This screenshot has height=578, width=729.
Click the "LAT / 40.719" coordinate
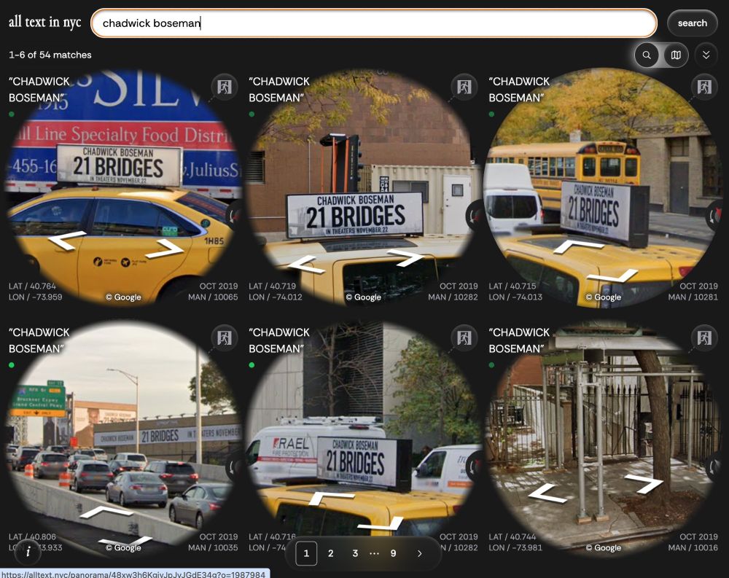click(x=272, y=286)
